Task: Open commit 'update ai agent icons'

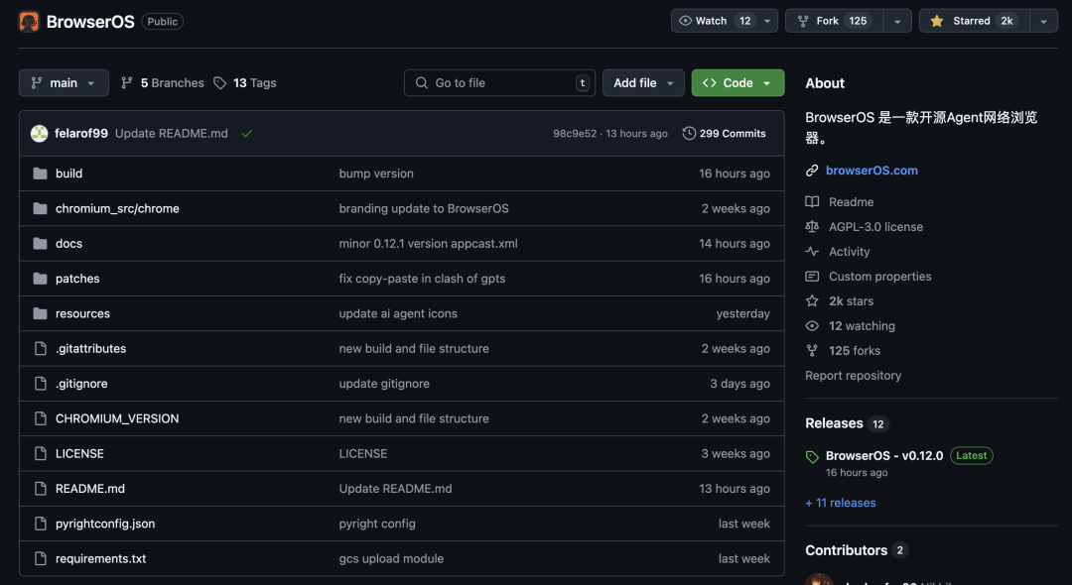Action: click(398, 313)
